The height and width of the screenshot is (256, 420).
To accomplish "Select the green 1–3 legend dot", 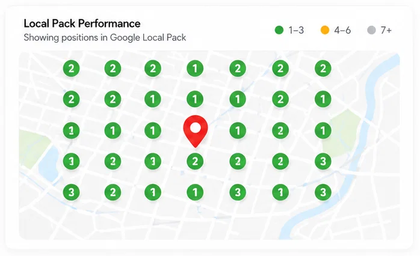I will 279,30.
